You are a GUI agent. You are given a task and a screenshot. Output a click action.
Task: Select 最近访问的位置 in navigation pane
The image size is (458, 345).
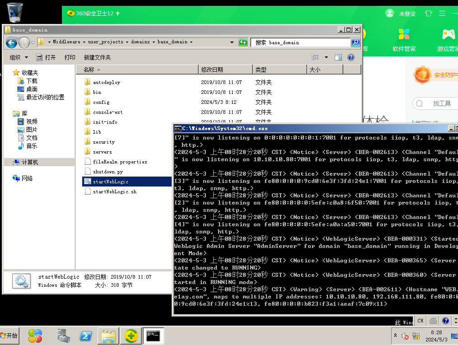pyautogui.click(x=45, y=97)
